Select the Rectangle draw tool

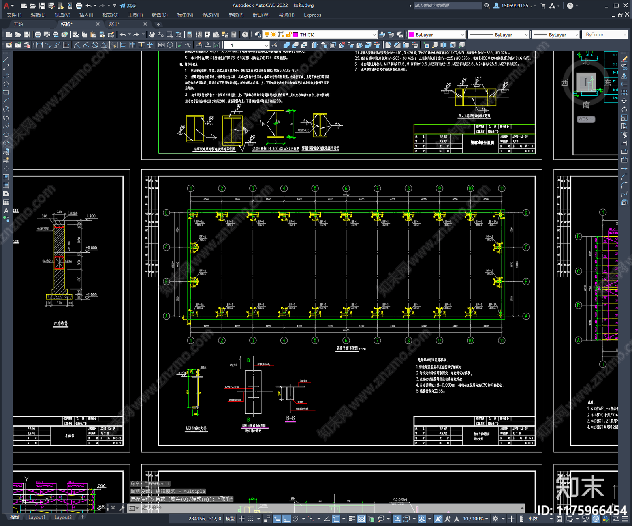pos(6,93)
